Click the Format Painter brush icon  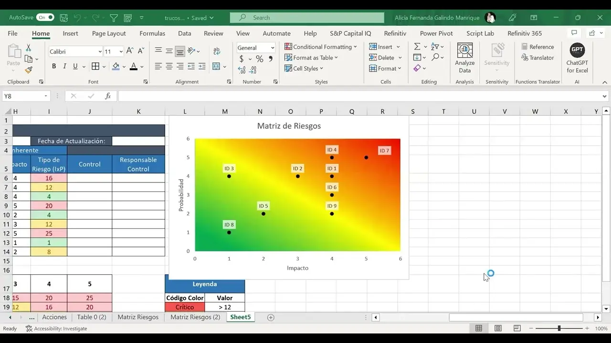28,70
